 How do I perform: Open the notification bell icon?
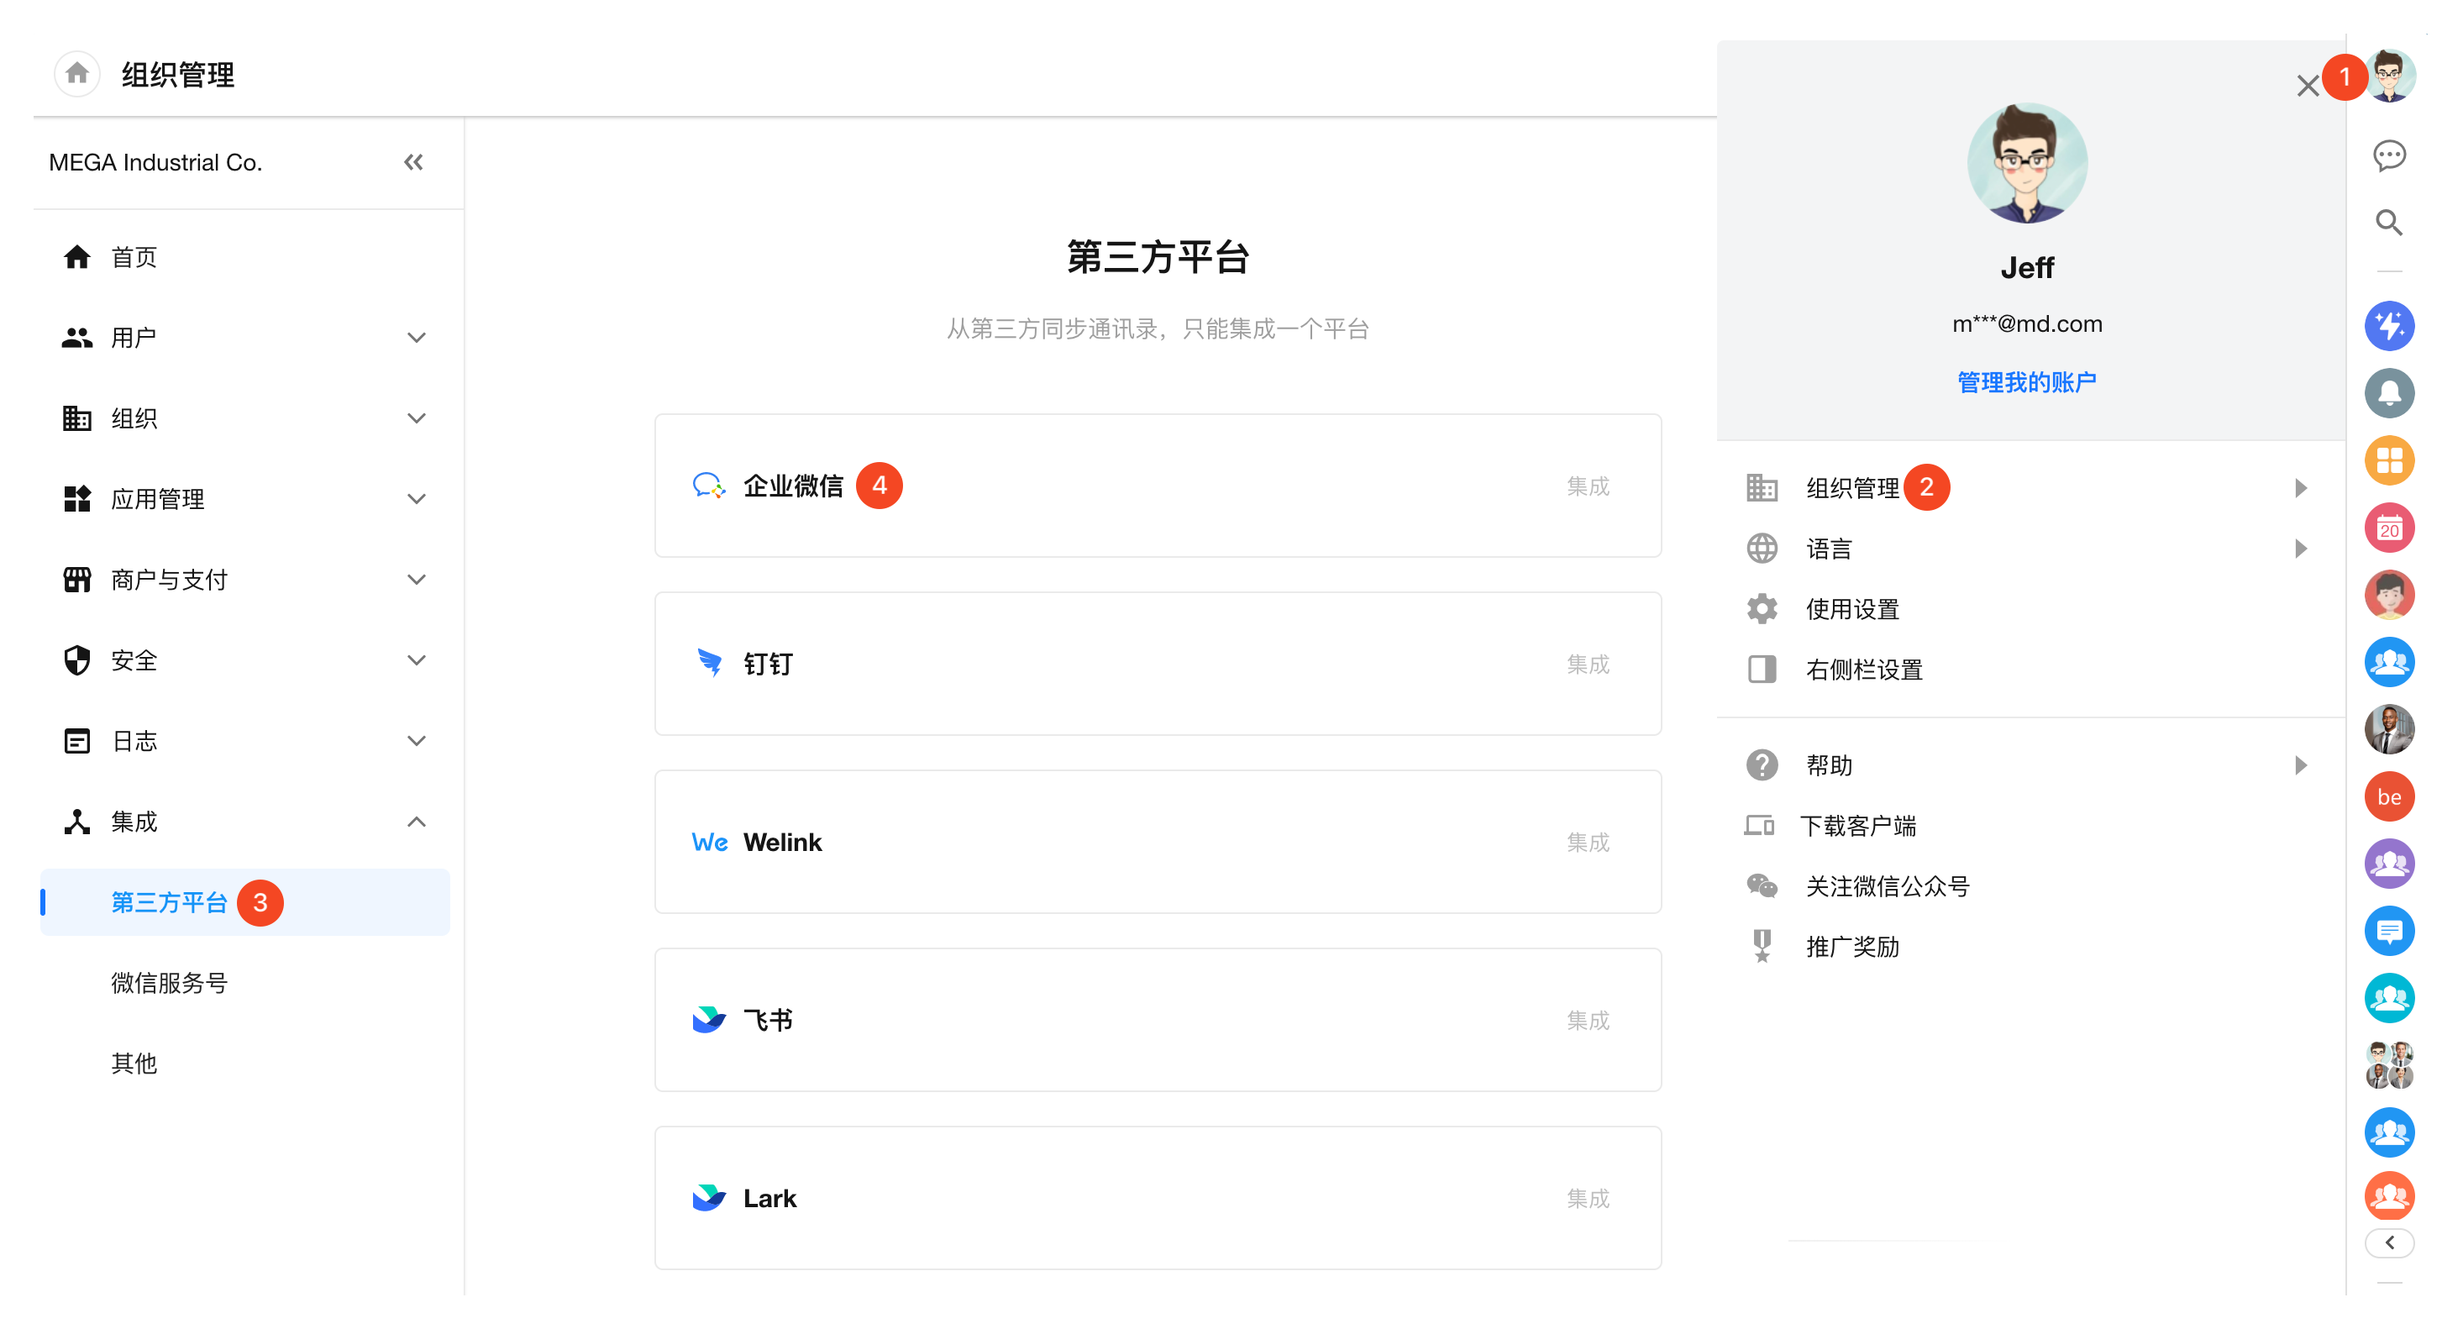(2388, 393)
